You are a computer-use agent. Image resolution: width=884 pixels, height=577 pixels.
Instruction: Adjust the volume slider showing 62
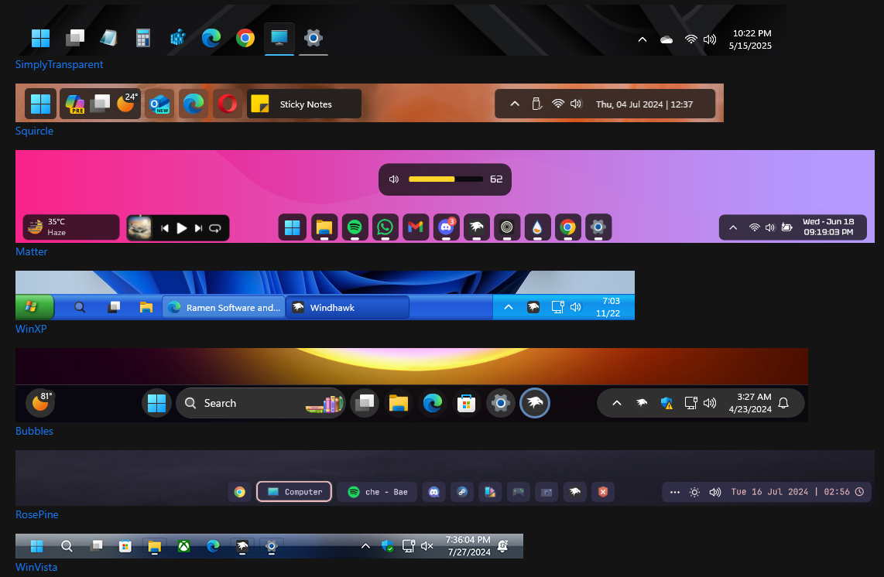[445, 179]
